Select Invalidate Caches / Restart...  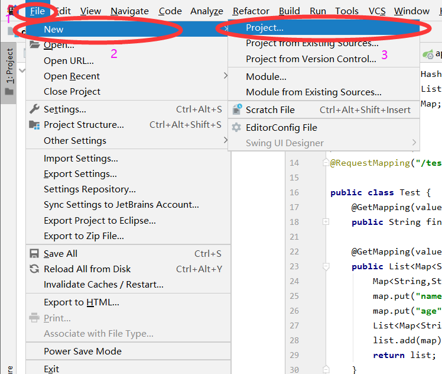[x=128, y=285]
